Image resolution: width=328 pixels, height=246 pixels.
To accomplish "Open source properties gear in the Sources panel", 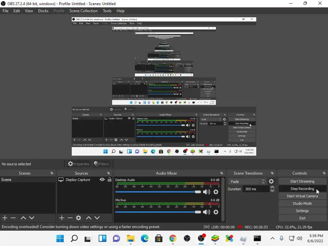I will (x=78, y=218).
